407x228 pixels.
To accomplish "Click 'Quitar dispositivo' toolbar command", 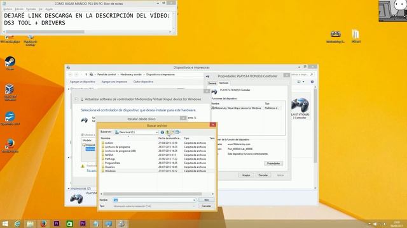I will click(x=143, y=82).
